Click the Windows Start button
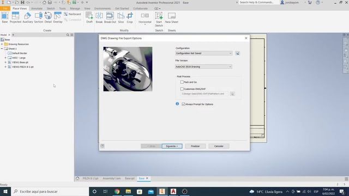This screenshot has width=349, height=196. 5,191
